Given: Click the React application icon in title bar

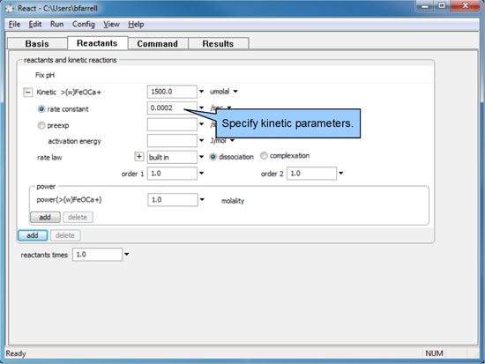Looking at the screenshot, I should (x=10, y=8).
